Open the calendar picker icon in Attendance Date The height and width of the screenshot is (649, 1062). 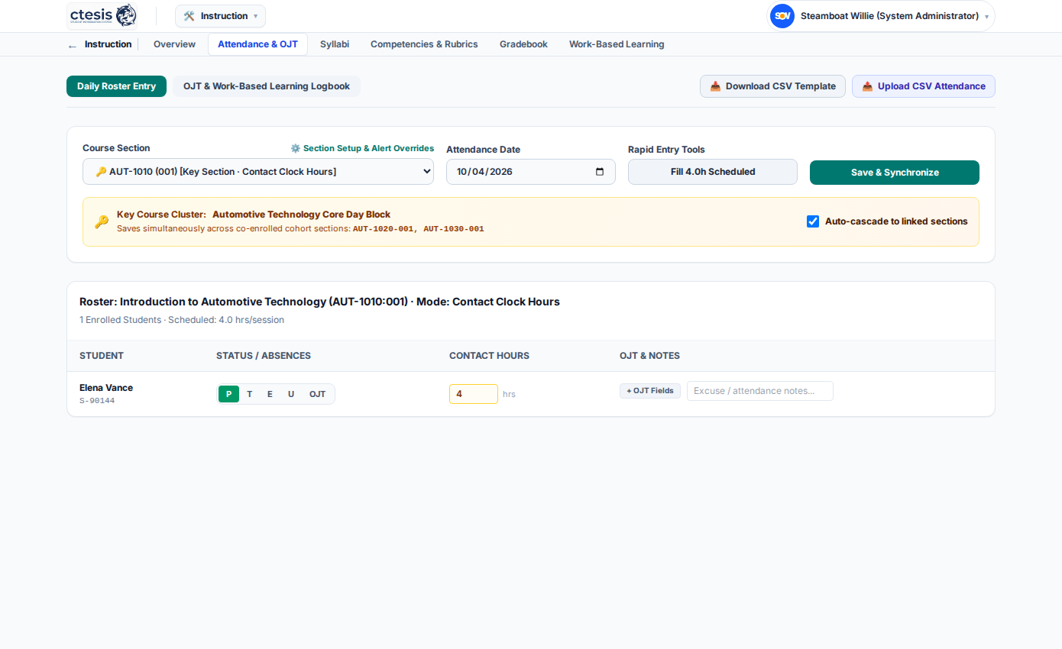[600, 172]
